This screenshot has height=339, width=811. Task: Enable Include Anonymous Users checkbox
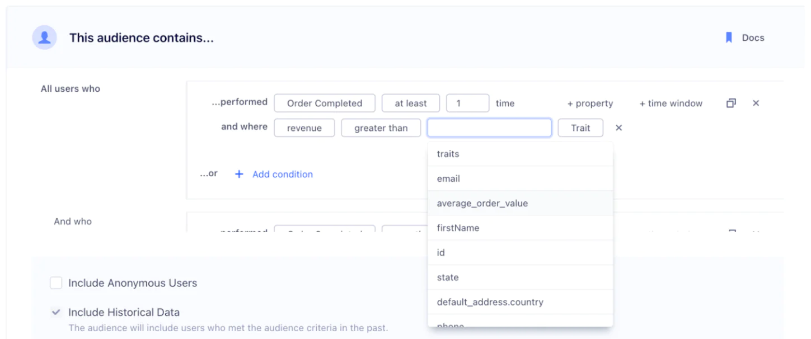56,283
